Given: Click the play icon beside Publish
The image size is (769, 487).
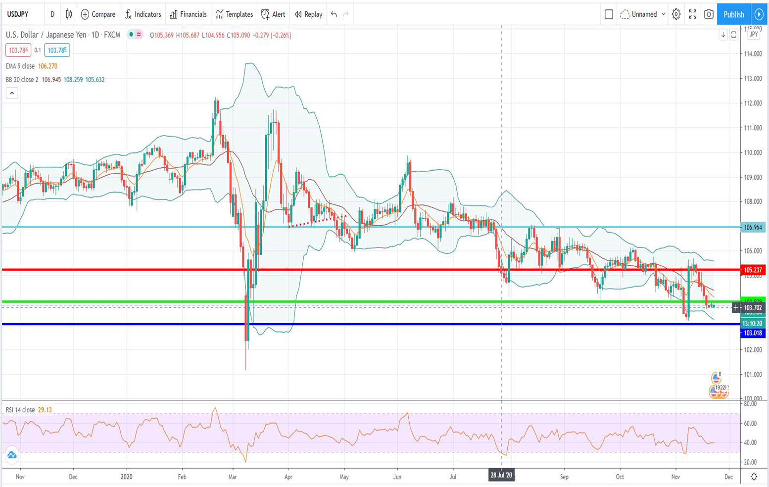Looking at the screenshot, I should [x=759, y=14].
